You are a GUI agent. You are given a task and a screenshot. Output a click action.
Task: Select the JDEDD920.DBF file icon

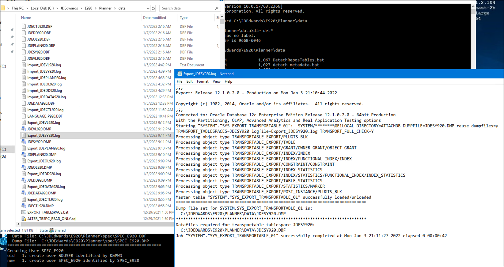24,33
